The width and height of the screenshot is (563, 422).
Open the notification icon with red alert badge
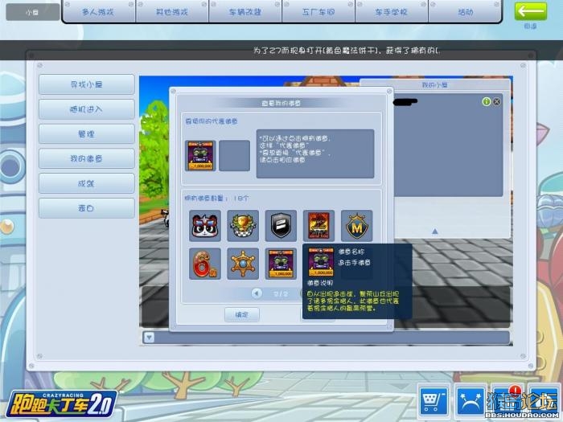click(x=508, y=399)
